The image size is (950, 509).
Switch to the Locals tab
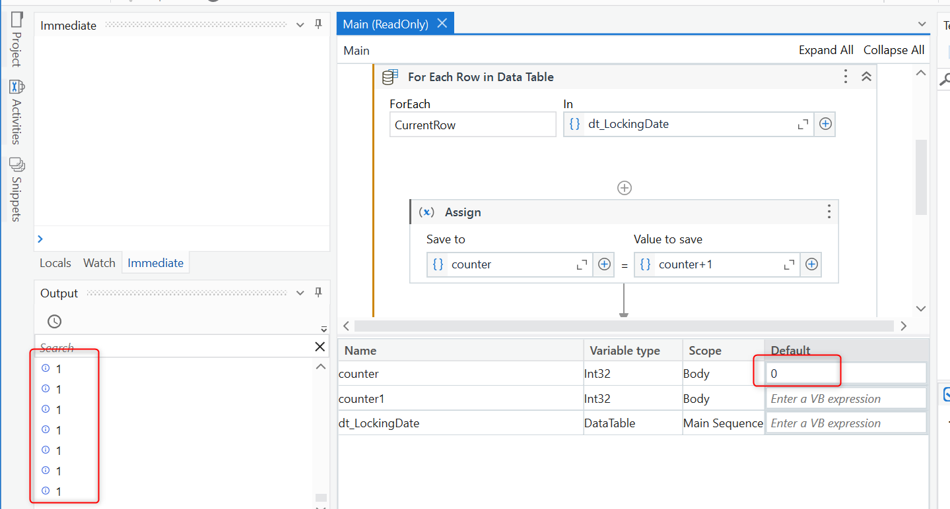[x=55, y=263]
